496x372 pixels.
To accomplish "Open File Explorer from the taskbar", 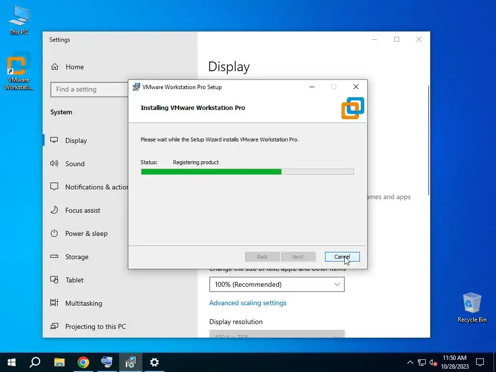I will click(59, 362).
